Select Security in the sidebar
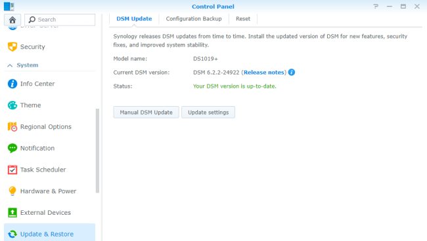Screen dimensions: 427x241 click(x=33, y=46)
